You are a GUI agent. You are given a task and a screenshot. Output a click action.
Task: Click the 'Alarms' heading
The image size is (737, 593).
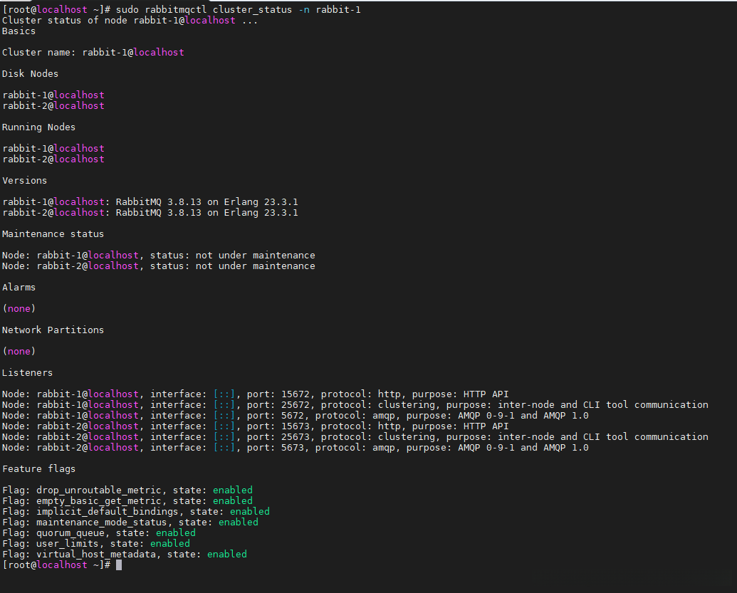(19, 288)
